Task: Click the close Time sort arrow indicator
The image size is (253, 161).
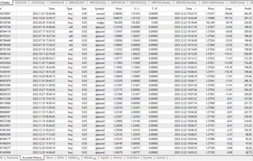Action: [195, 9]
